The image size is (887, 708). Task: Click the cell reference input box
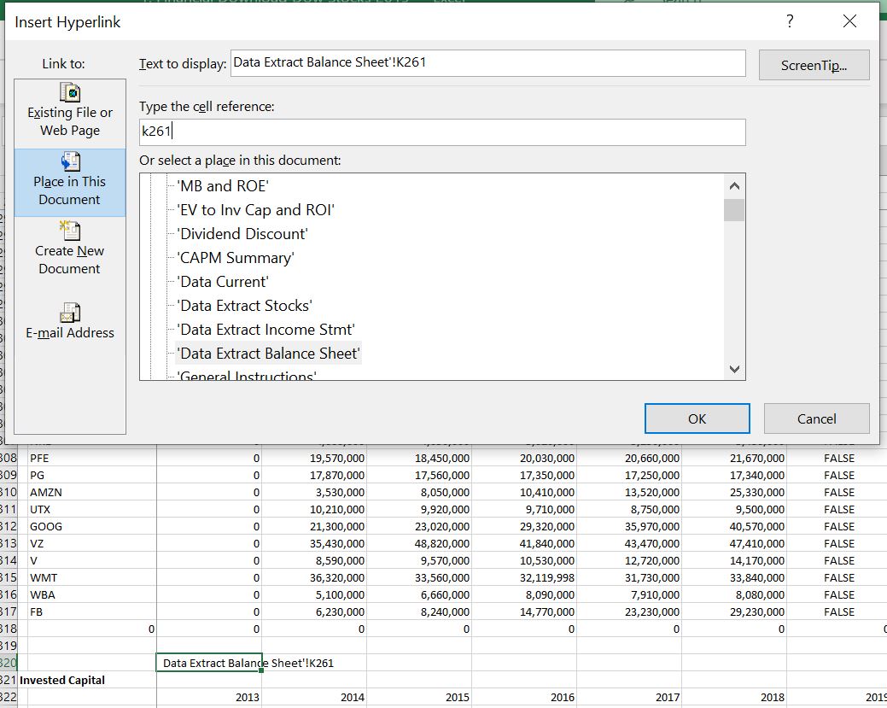[441, 132]
